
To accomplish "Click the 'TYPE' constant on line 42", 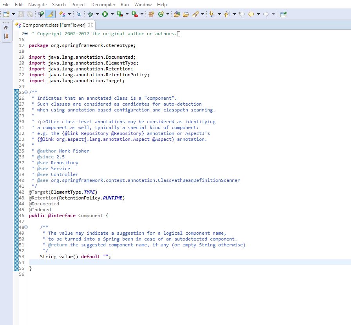I will 89,192.
